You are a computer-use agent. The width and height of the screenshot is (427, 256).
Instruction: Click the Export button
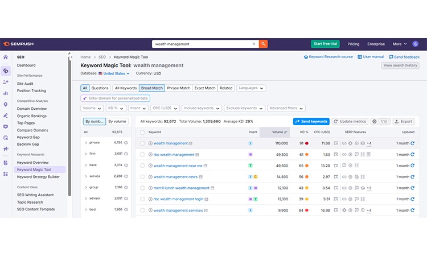(403, 121)
